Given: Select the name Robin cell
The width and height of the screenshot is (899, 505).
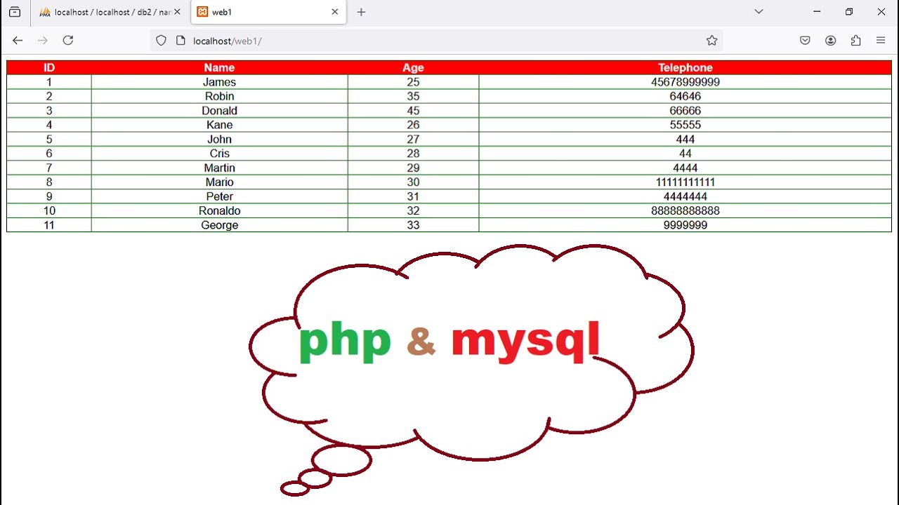Looking at the screenshot, I should click(219, 97).
